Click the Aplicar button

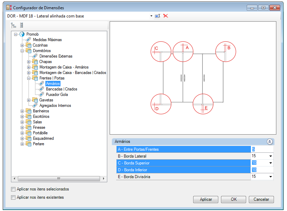pyautogui.click(x=206, y=199)
